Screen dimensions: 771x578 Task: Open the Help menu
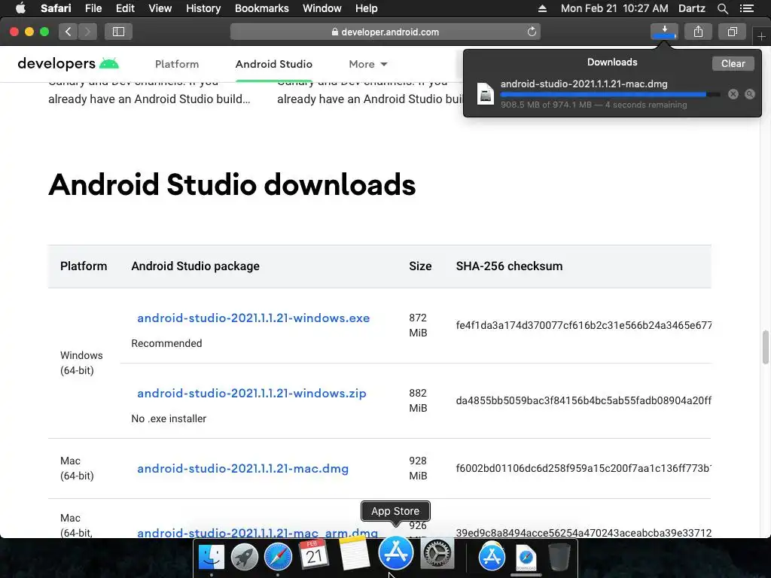[367, 8]
